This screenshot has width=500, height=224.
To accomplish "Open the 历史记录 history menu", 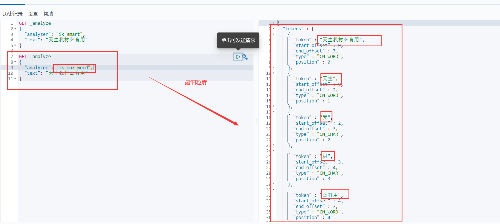I will 13,14.
